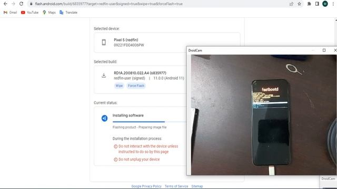The height and width of the screenshot is (189, 337).
Task: Open the Chrome three-dot menu
Action: click(333, 4)
